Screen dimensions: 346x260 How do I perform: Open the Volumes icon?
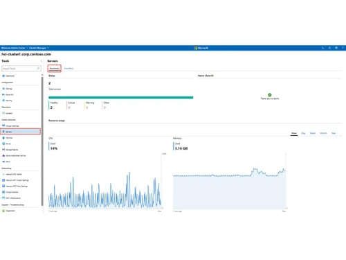[x=3, y=138]
